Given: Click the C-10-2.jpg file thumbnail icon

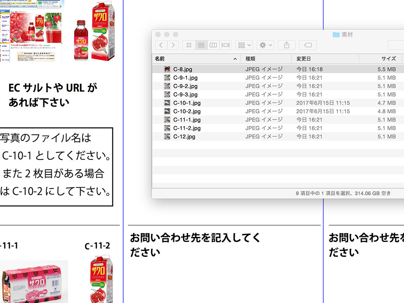Looking at the screenshot, I should point(167,111).
